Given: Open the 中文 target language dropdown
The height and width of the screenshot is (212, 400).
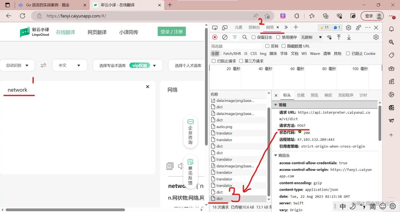Looking at the screenshot, I should click(x=70, y=65).
